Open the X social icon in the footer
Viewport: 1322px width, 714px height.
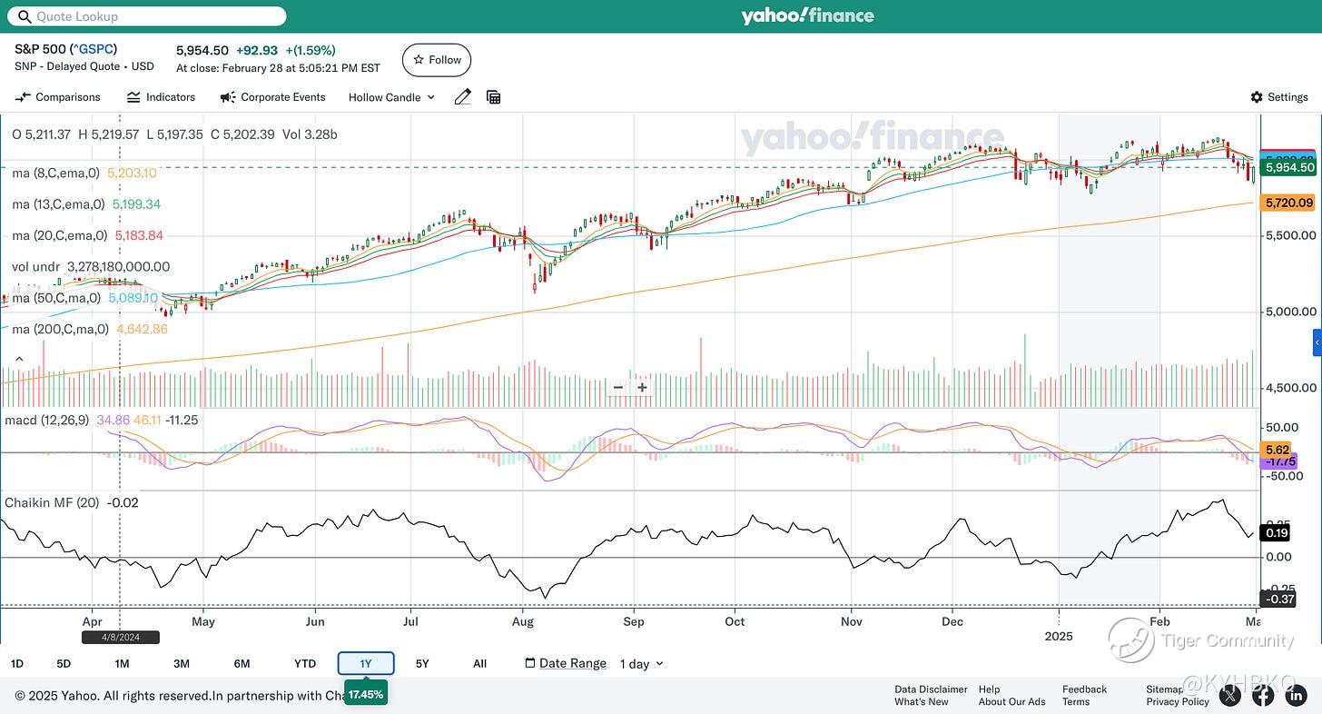tap(1230, 696)
